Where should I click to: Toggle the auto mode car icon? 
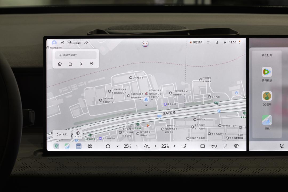click(214, 146)
